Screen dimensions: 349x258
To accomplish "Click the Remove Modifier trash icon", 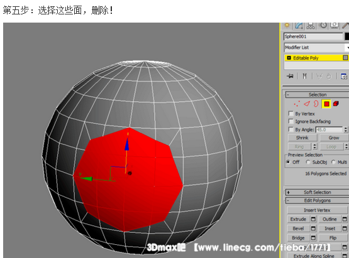I will pos(329,77).
